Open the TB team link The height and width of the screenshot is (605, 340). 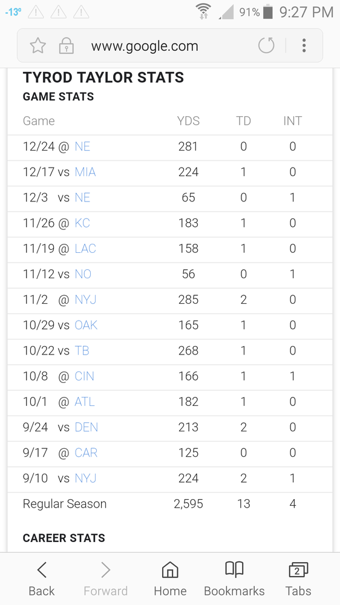point(82,350)
